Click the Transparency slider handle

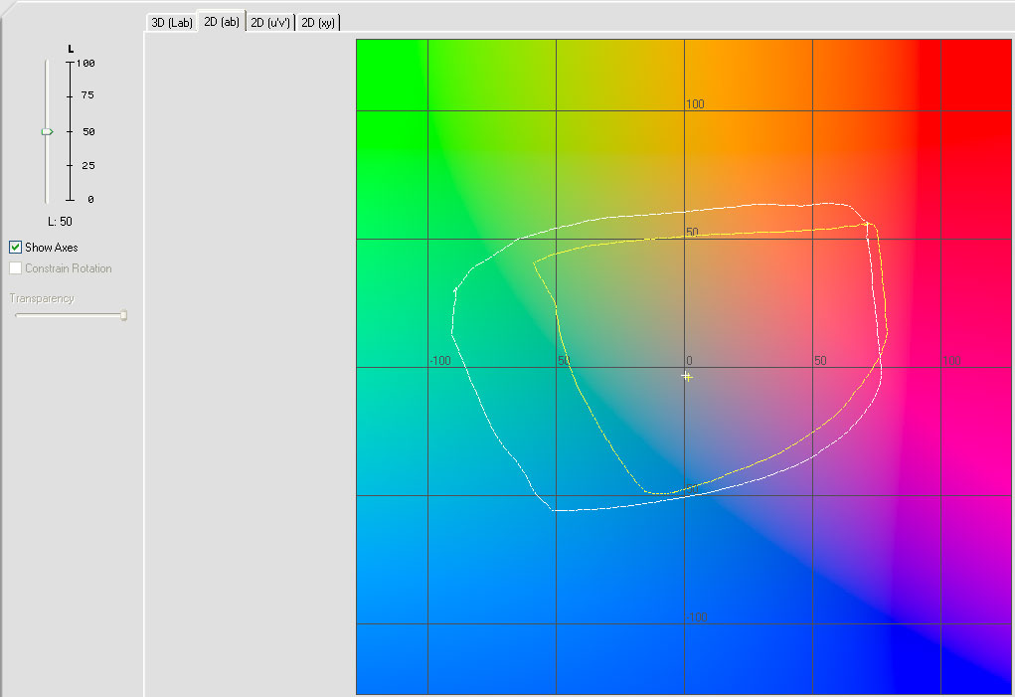coord(123,315)
